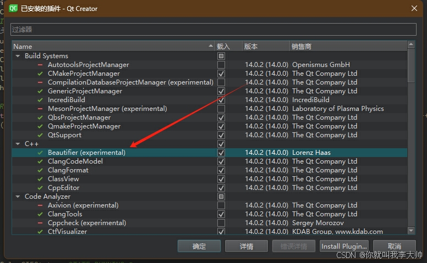
Task: Click the green check status icon beside ClangFormat
Action: point(40,170)
